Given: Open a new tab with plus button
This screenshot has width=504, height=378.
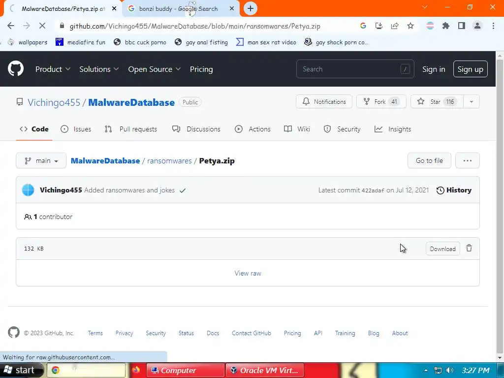Looking at the screenshot, I should (251, 8).
